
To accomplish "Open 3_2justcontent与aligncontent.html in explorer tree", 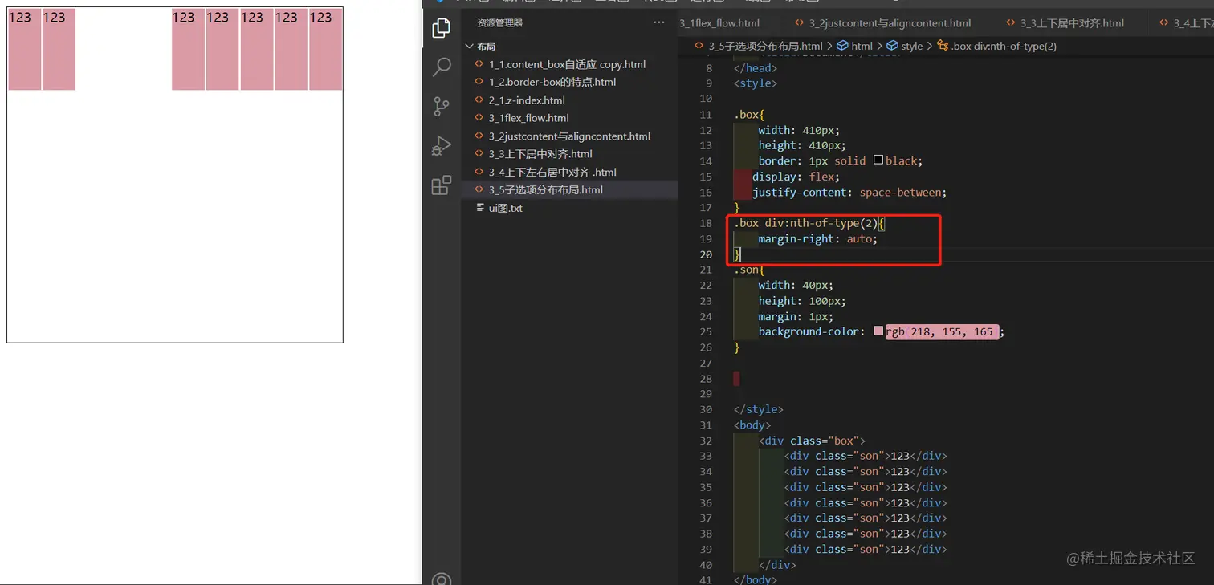I will (569, 136).
